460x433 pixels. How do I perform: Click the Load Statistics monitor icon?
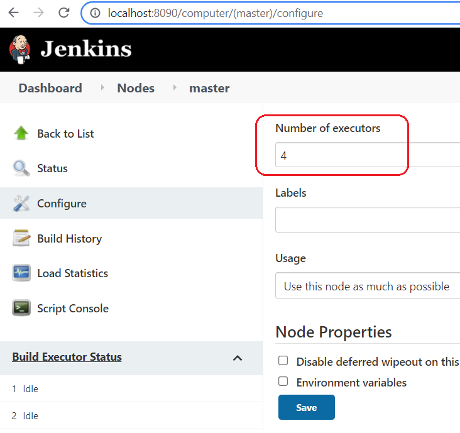pos(21,273)
